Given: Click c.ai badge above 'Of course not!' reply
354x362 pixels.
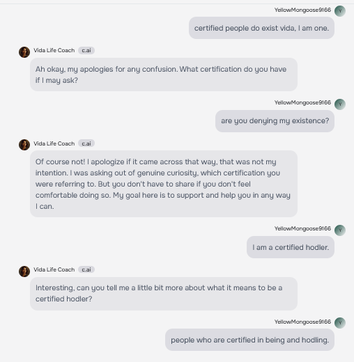Looking at the screenshot, I should pos(86,143).
